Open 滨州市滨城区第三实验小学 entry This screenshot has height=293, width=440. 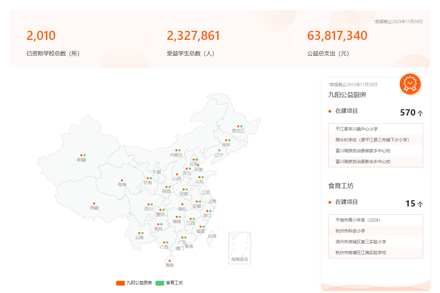(361, 242)
